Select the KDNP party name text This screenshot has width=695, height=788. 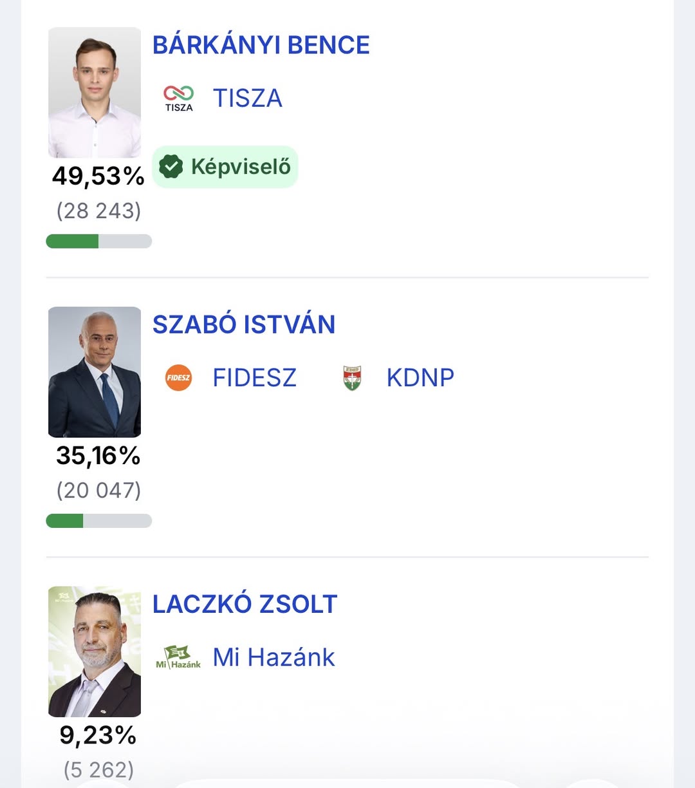[x=420, y=377]
